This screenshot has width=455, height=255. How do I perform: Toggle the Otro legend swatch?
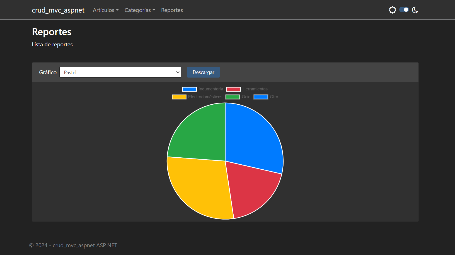[261, 97]
